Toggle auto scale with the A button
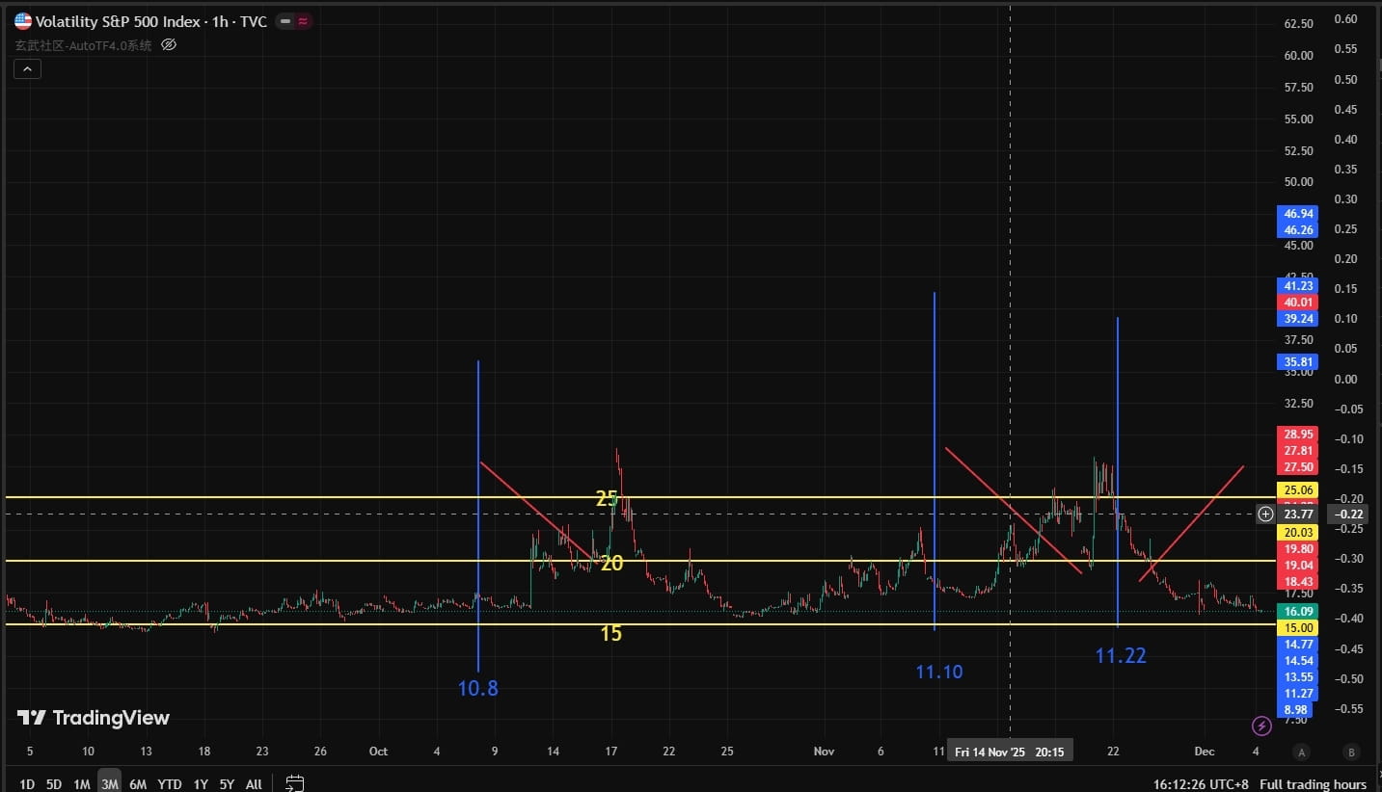Image resolution: width=1382 pixels, height=792 pixels. (x=1302, y=752)
